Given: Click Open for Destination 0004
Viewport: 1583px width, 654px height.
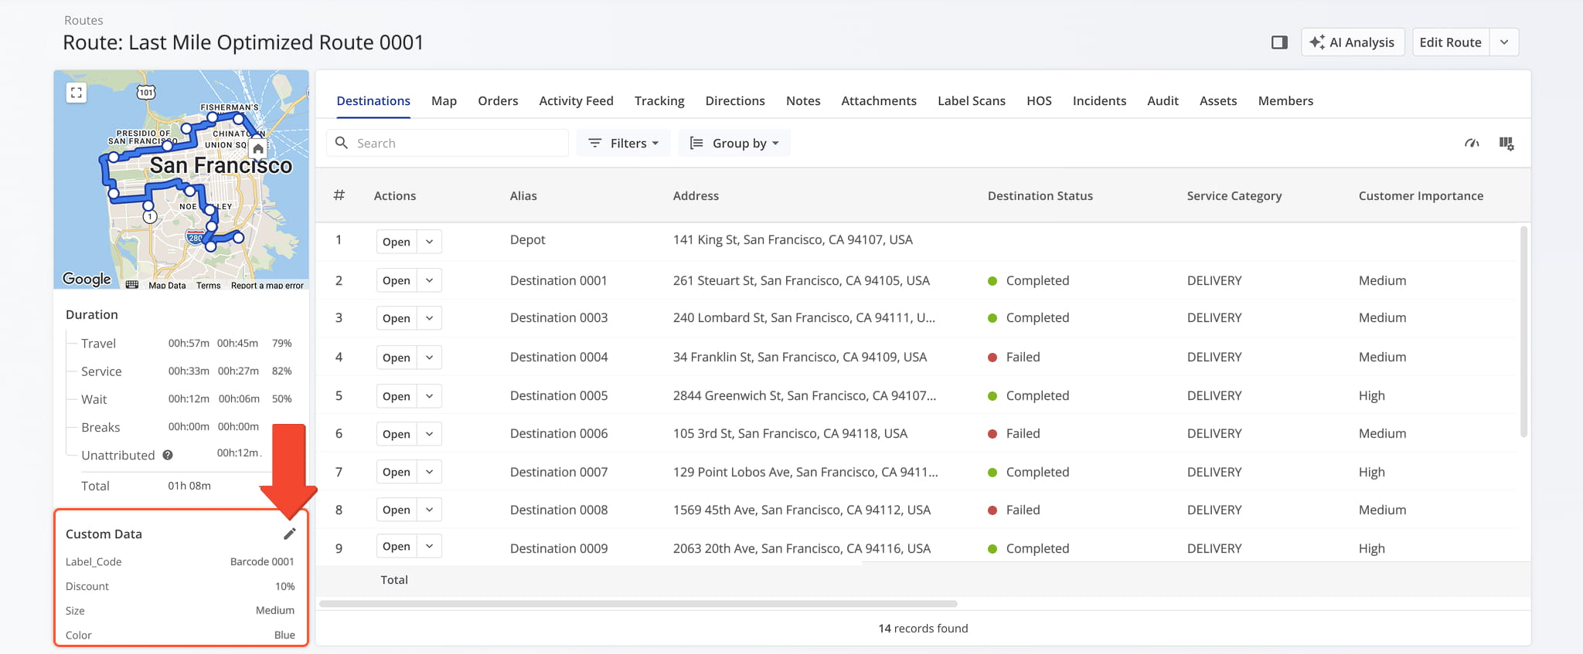Looking at the screenshot, I should pos(397,357).
